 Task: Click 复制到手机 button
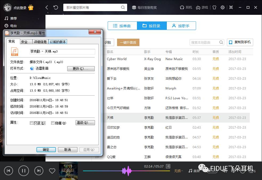coord(240,42)
